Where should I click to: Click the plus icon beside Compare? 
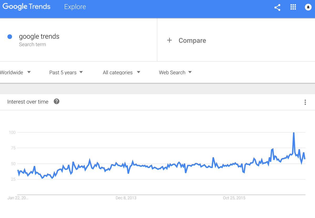click(170, 40)
